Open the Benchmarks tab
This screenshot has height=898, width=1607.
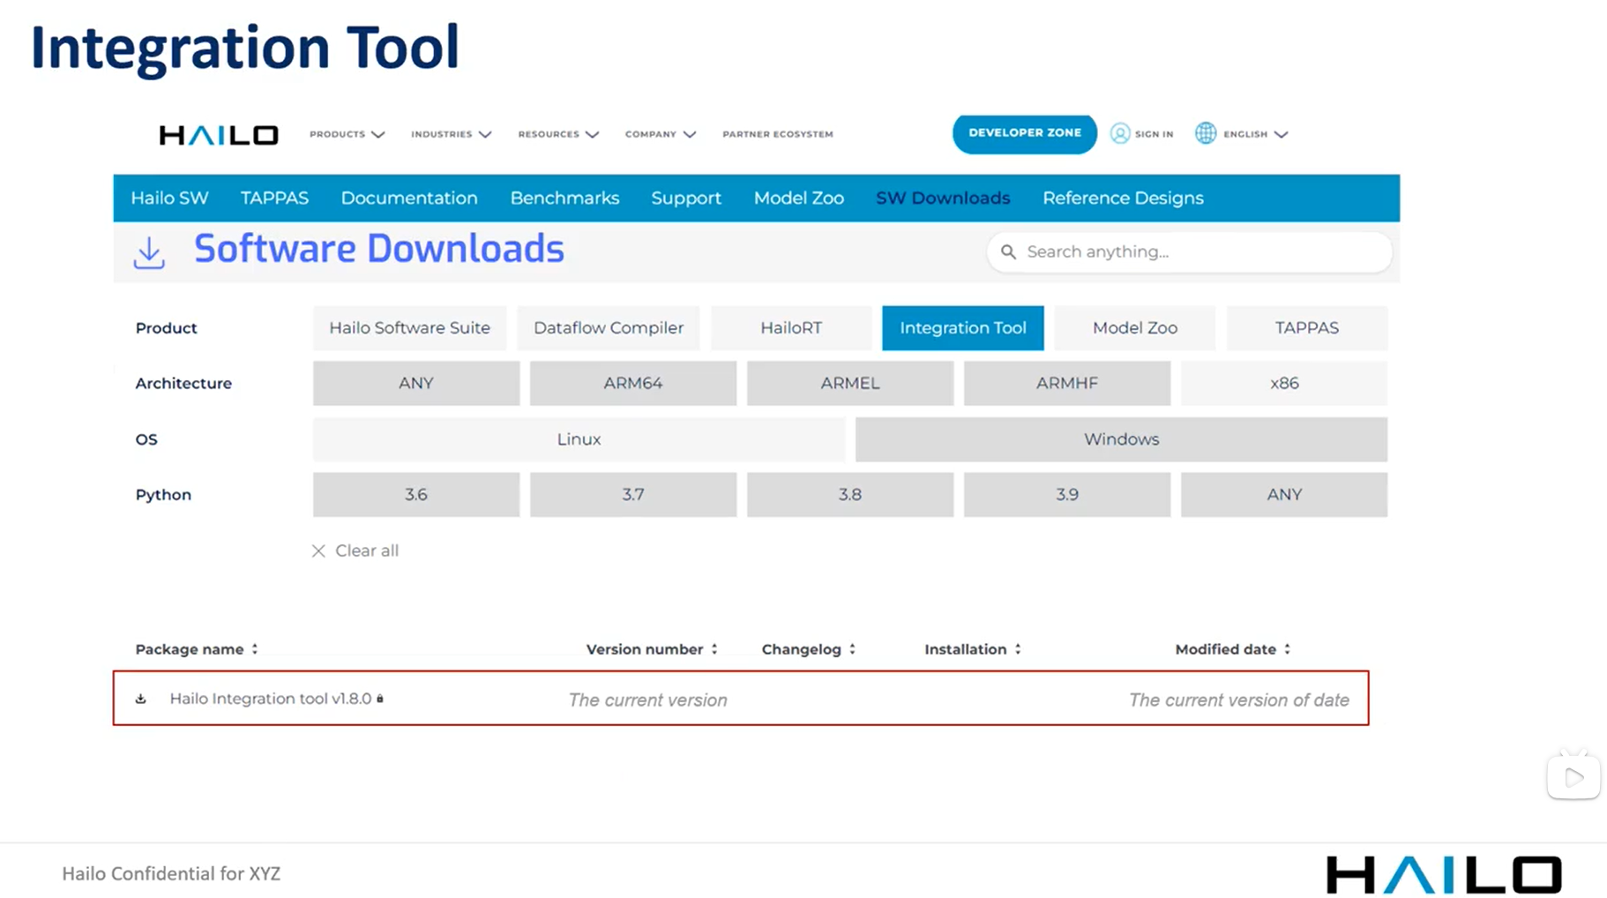pos(564,198)
